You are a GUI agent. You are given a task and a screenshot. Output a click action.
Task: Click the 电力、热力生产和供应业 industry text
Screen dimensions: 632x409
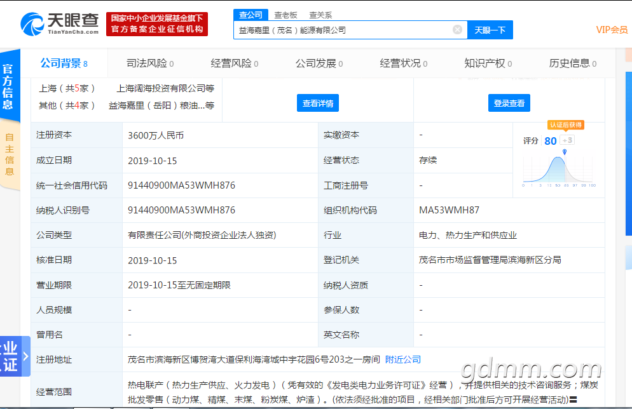point(468,235)
